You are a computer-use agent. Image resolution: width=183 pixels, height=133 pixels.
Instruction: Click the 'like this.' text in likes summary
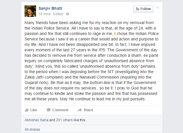point(80,120)
